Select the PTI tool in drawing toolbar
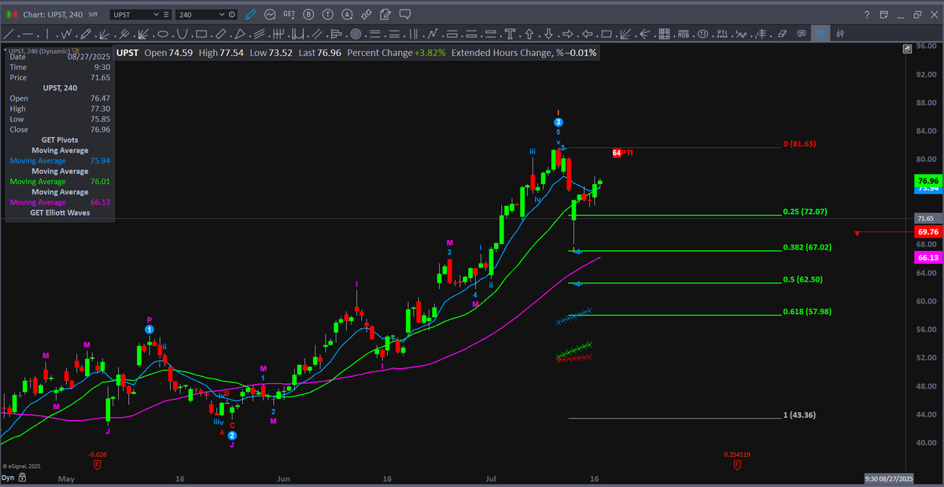Screen dimensions: 944x487 722,34
